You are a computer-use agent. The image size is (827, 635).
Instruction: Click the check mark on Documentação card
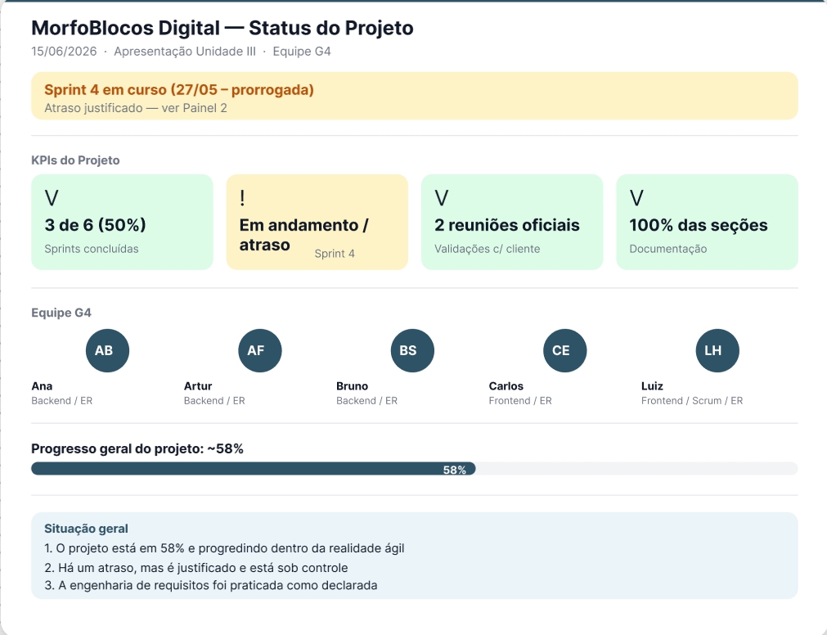pos(636,198)
